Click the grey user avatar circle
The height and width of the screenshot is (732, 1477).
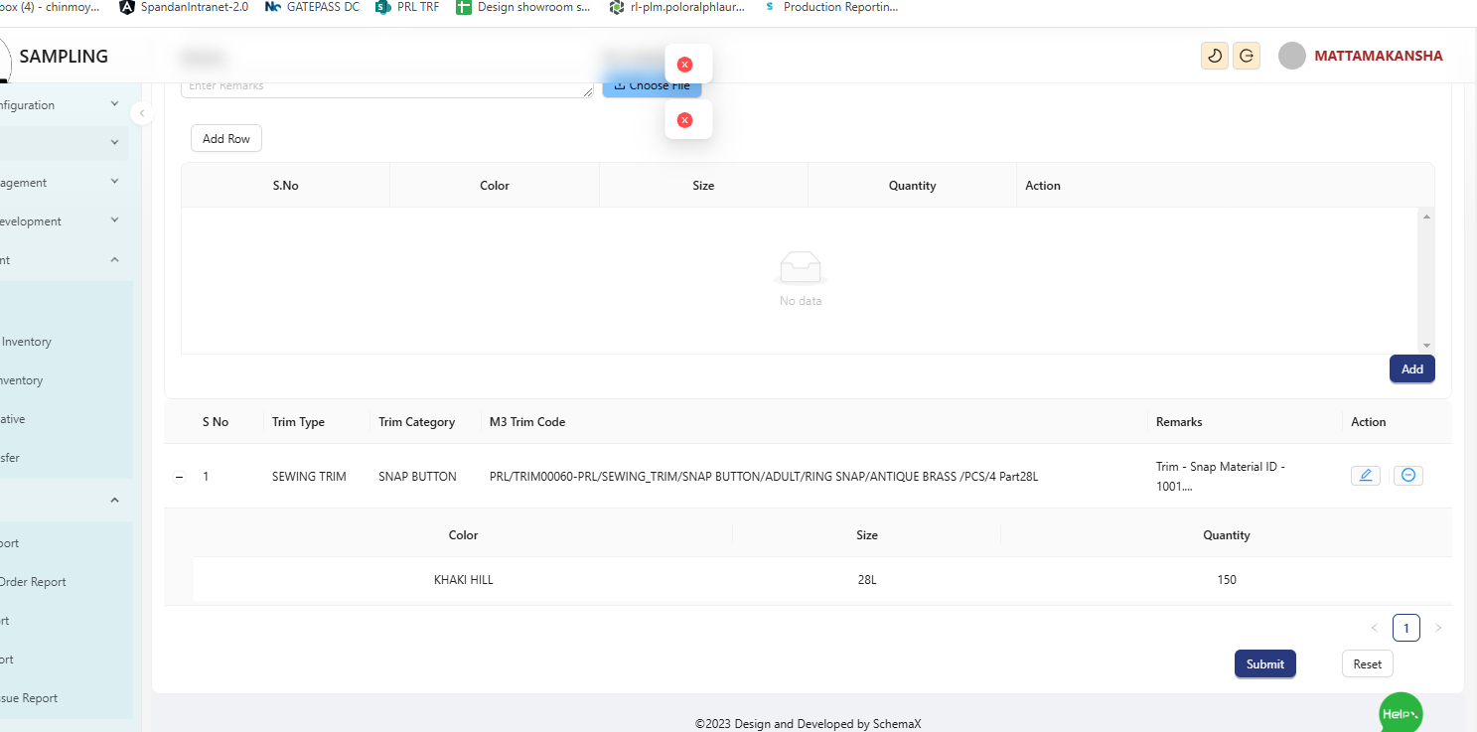(1291, 56)
